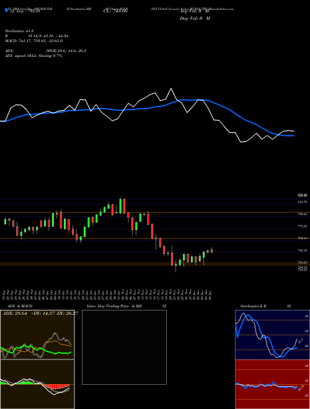Viewport: 310px width, 409px height.
Task: Click the last red candle on candlestick chart
Action: (x=211, y=250)
